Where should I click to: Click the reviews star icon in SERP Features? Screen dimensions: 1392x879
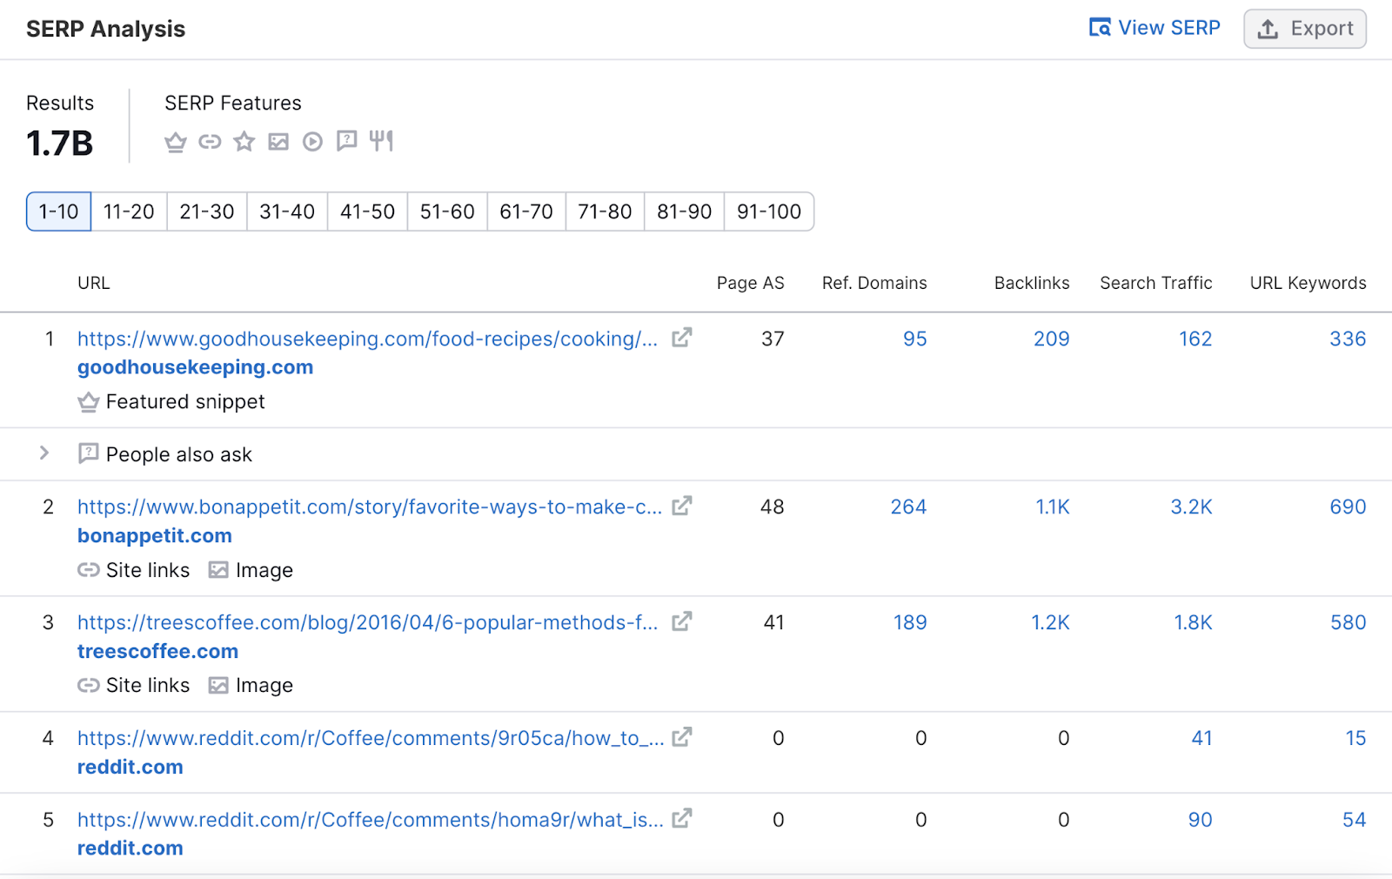[x=244, y=142]
